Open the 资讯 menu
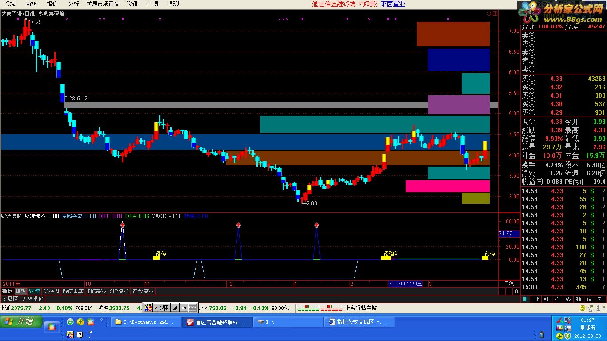This screenshot has width=607, height=341. 132,4
